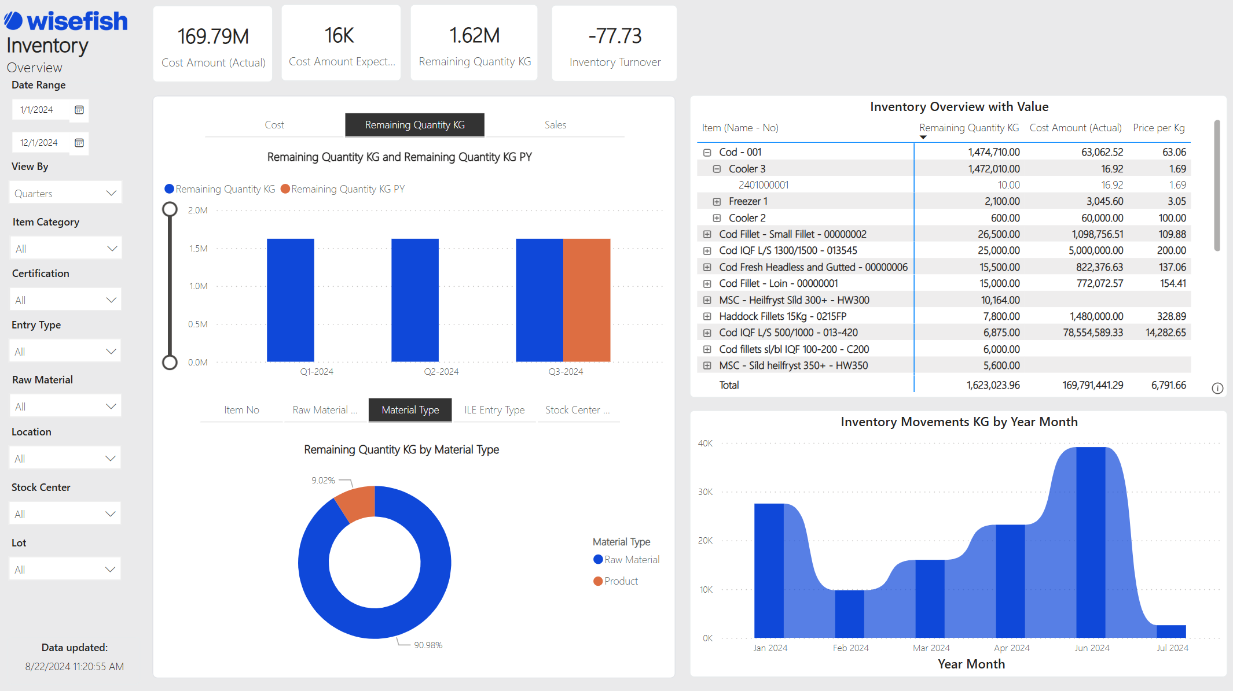Open the Stock Center filter dropdown
1233x691 pixels.
pyautogui.click(x=65, y=514)
